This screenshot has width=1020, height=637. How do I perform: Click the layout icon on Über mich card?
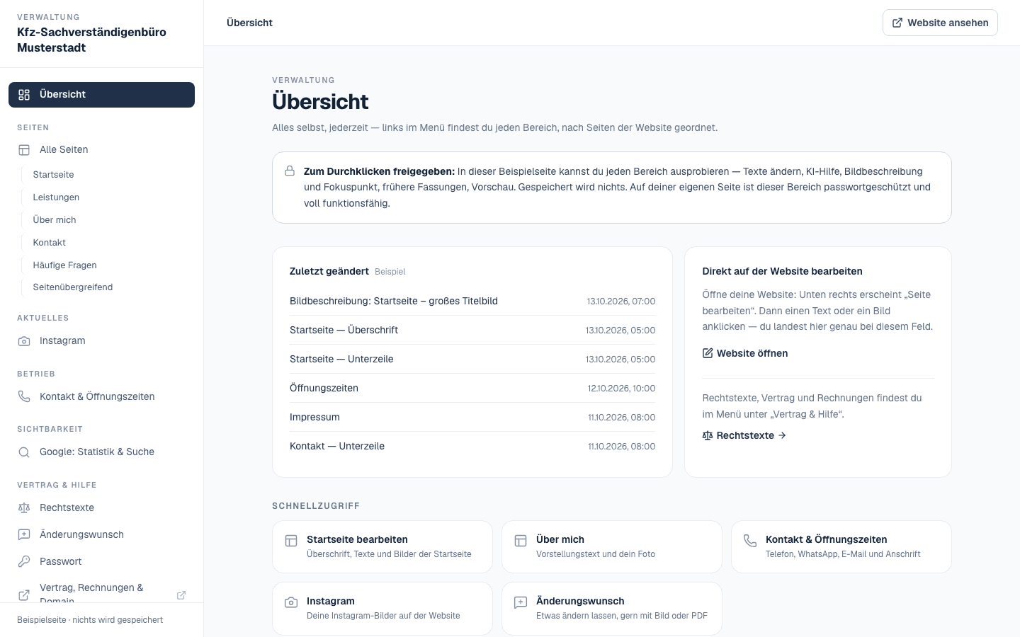tap(521, 541)
